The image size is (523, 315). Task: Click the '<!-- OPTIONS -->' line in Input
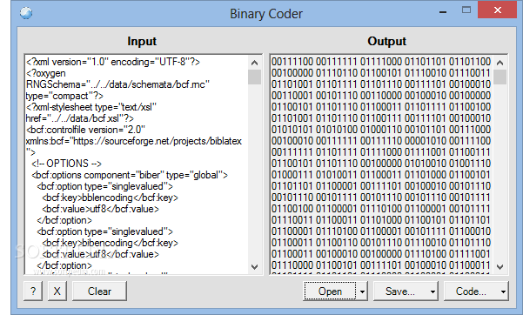(x=66, y=164)
